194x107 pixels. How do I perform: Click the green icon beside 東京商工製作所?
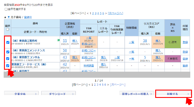tap(58, 40)
